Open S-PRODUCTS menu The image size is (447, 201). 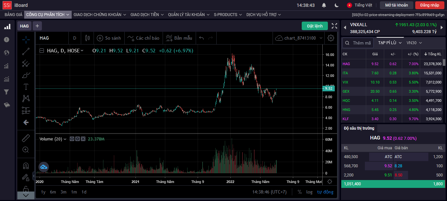228,15
